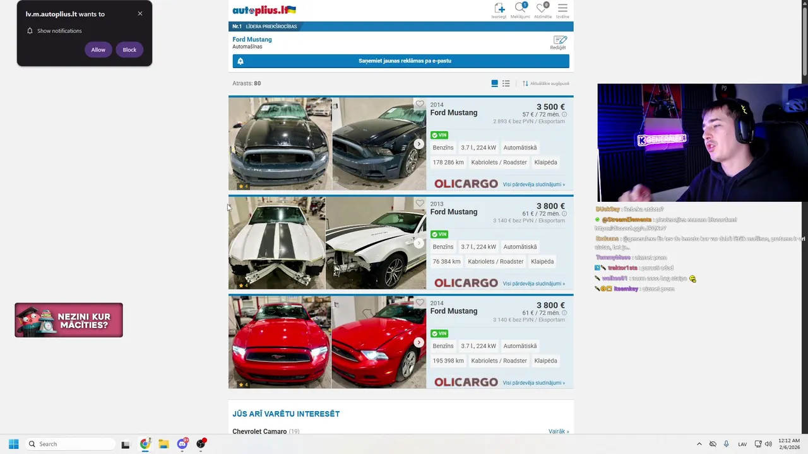Switch to the large card view
Image resolution: width=808 pixels, height=454 pixels.
click(x=495, y=83)
